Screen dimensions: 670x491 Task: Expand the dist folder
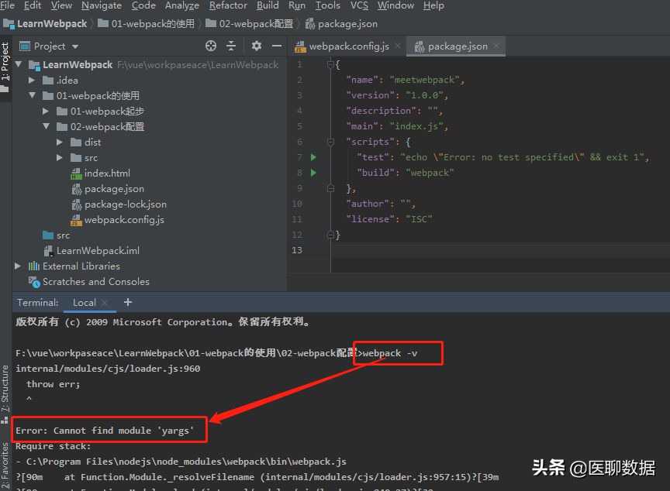(60, 142)
